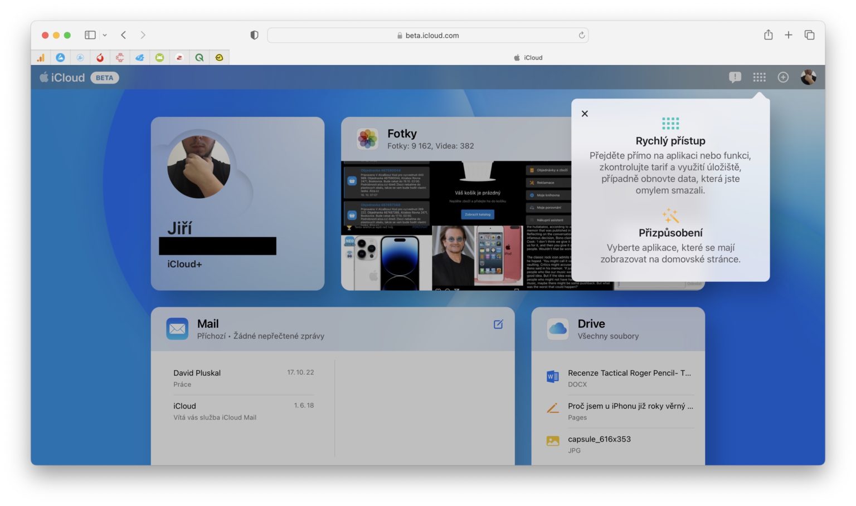Click the Word DOCX file icon
856x506 pixels.
[x=553, y=377]
